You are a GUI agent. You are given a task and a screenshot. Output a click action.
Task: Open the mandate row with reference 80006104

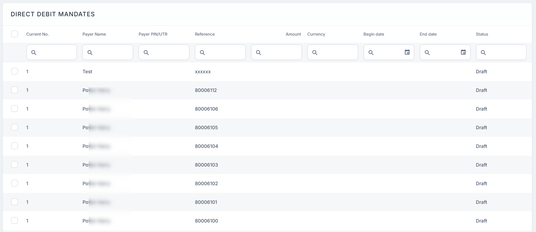click(206, 146)
